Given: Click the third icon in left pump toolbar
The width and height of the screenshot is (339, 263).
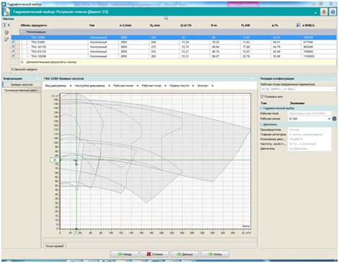Looking at the screenshot, I should [6, 40].
